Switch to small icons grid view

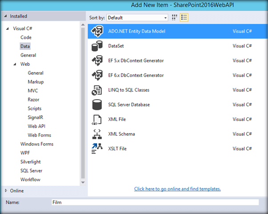tap(175, 18)
